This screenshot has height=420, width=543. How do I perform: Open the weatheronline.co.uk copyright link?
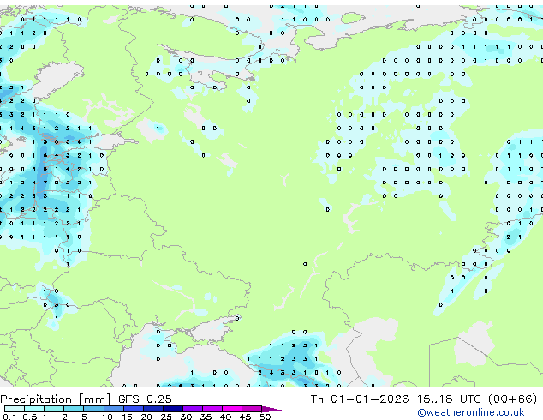click(471, 412)
